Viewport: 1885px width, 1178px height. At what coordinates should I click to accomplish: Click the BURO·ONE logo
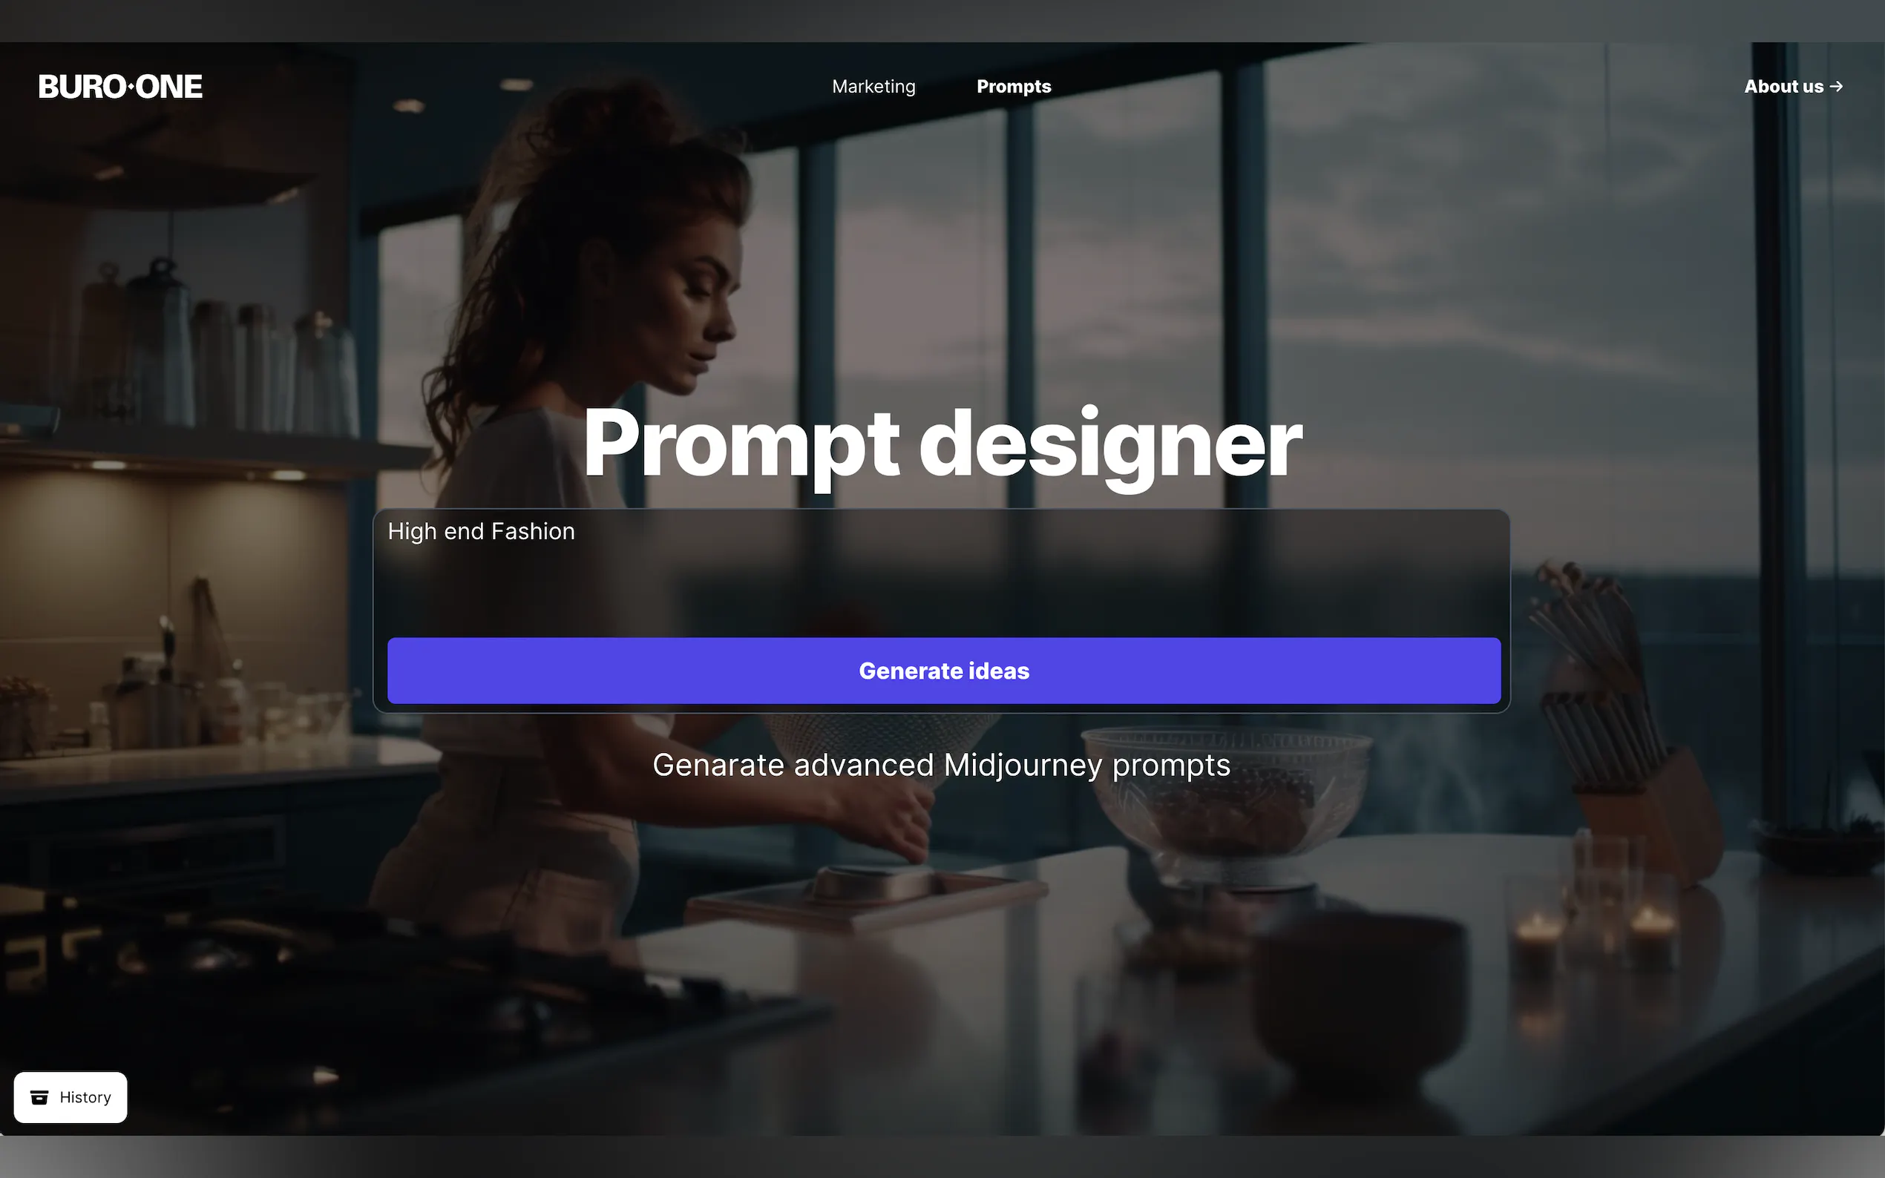[121, 87]
